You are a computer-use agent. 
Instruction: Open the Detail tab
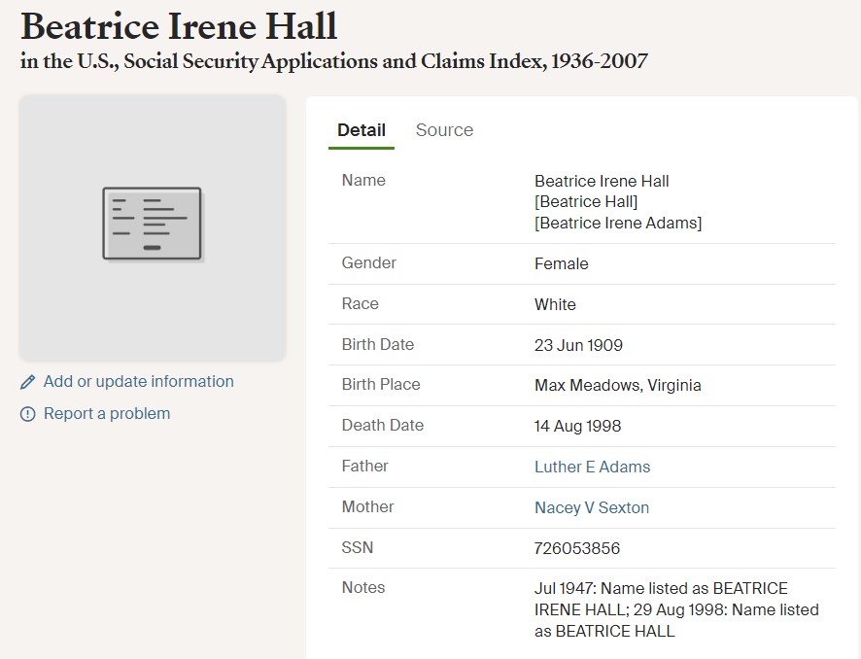tap(362, 130)
